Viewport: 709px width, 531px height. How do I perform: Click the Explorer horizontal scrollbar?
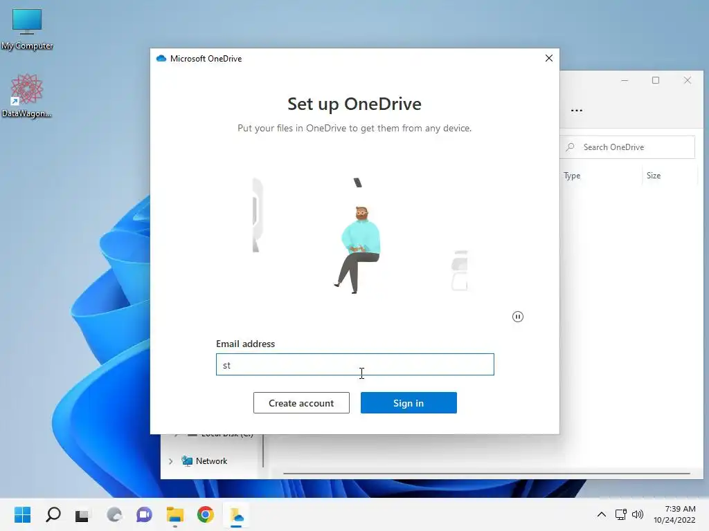tap(486, 473)
